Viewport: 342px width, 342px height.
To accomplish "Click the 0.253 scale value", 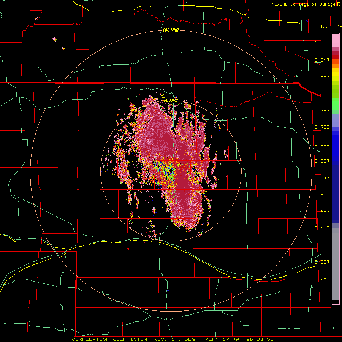I will tap(322, 279).
